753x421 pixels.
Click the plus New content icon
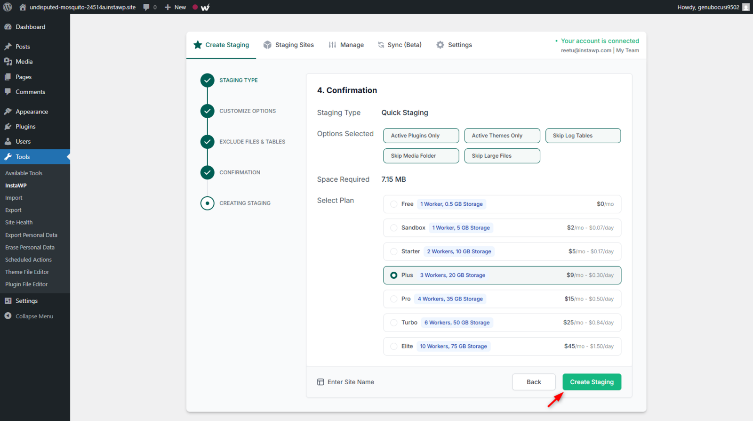pyautogui.click(x=168, y=7)
